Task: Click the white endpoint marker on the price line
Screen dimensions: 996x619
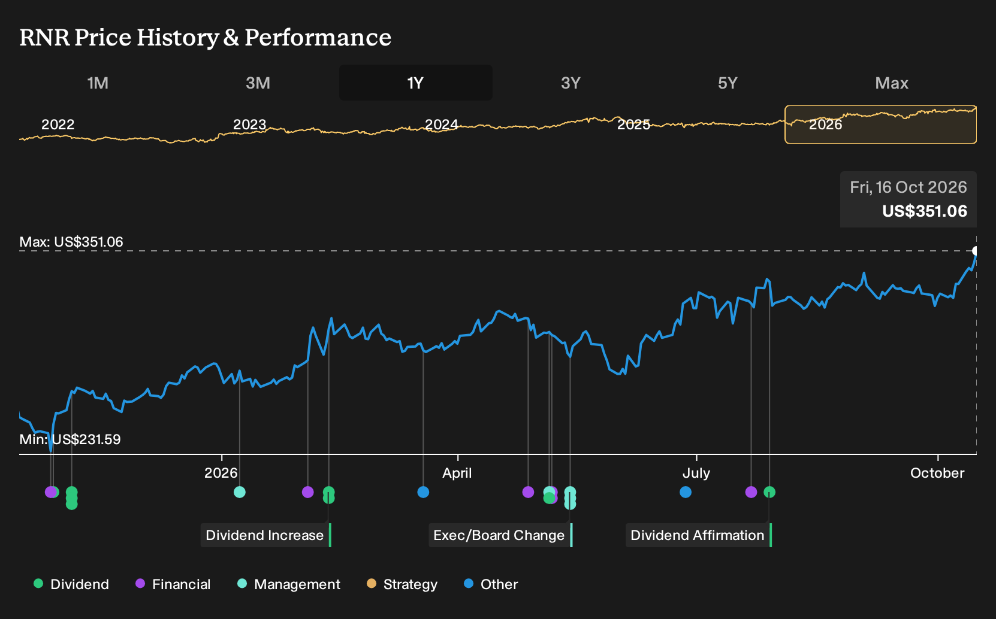Action: click(x=975, y=251)
